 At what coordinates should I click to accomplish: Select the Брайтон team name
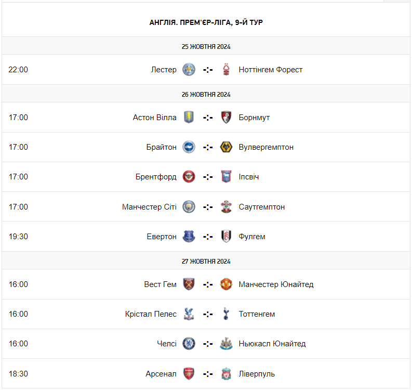(161, 147)
